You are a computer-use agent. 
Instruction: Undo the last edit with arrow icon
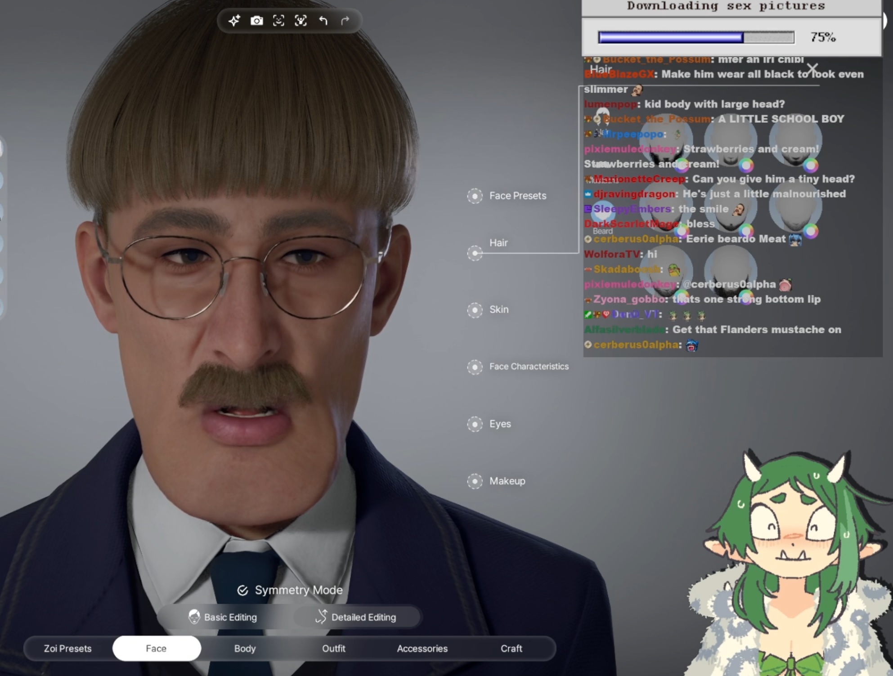tap(323, 21)
